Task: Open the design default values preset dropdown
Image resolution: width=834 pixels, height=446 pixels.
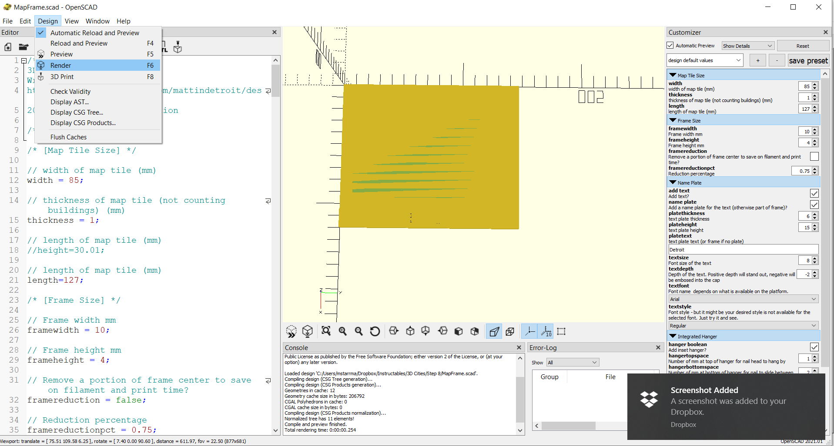Action: 704,60
